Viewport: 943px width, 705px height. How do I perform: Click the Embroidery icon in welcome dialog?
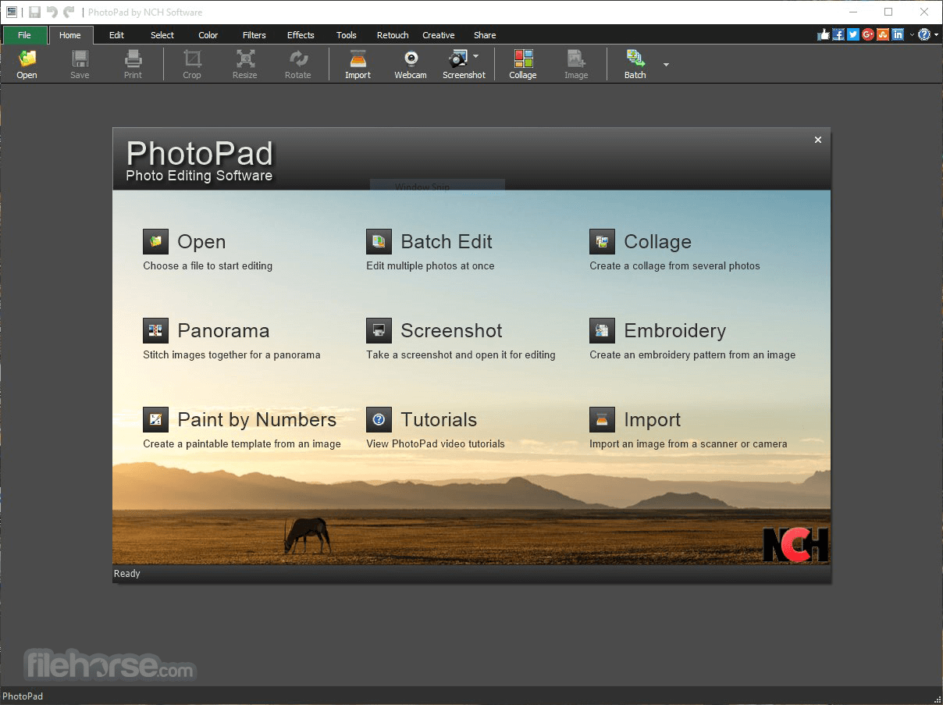point(603,330)
